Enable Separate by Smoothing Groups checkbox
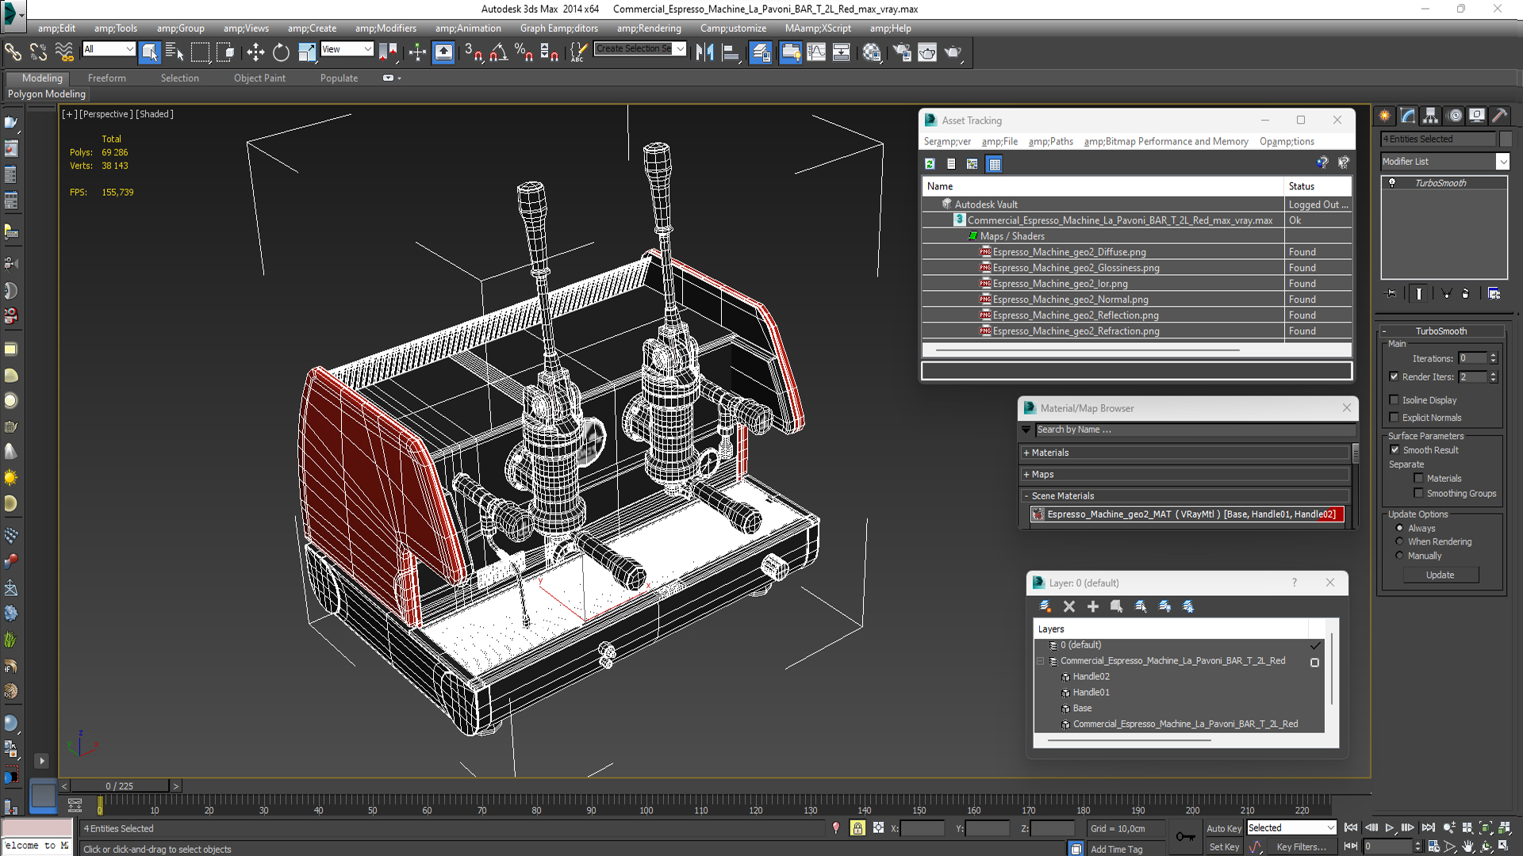The width and height of the screenshot is (1523, 856). [x=1419, y=493]
